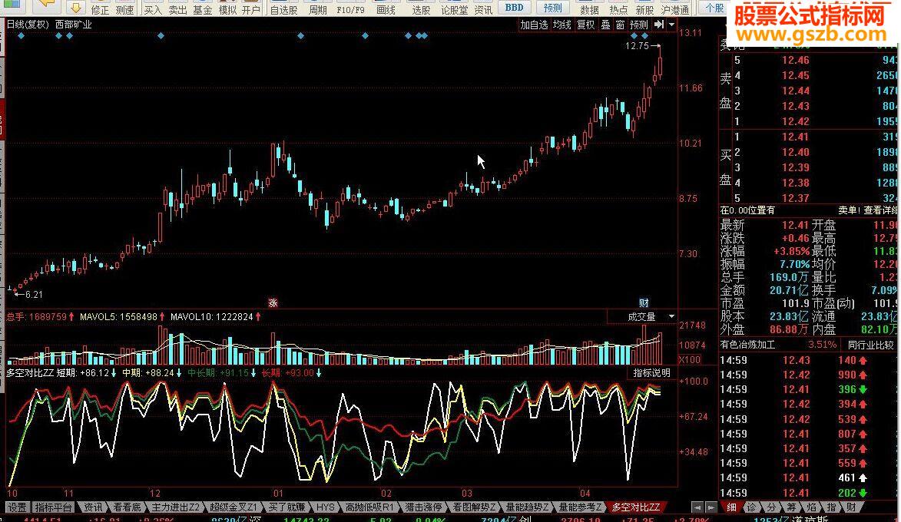Viewport: 901px width, 522px height.
Task: Open 模拟 simulated trading in toolbar
Action: point(227,9)
